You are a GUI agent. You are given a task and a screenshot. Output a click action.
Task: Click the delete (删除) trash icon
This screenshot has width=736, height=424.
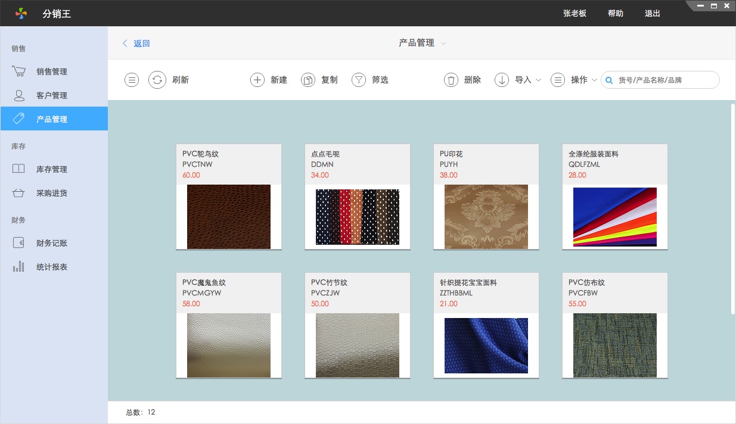[x=451, y=80]
